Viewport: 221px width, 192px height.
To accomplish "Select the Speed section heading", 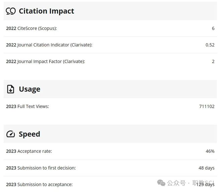I will 29,134.
